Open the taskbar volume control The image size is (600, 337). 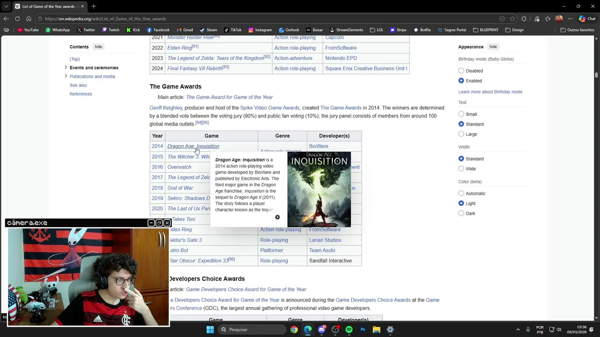[559, 330]
